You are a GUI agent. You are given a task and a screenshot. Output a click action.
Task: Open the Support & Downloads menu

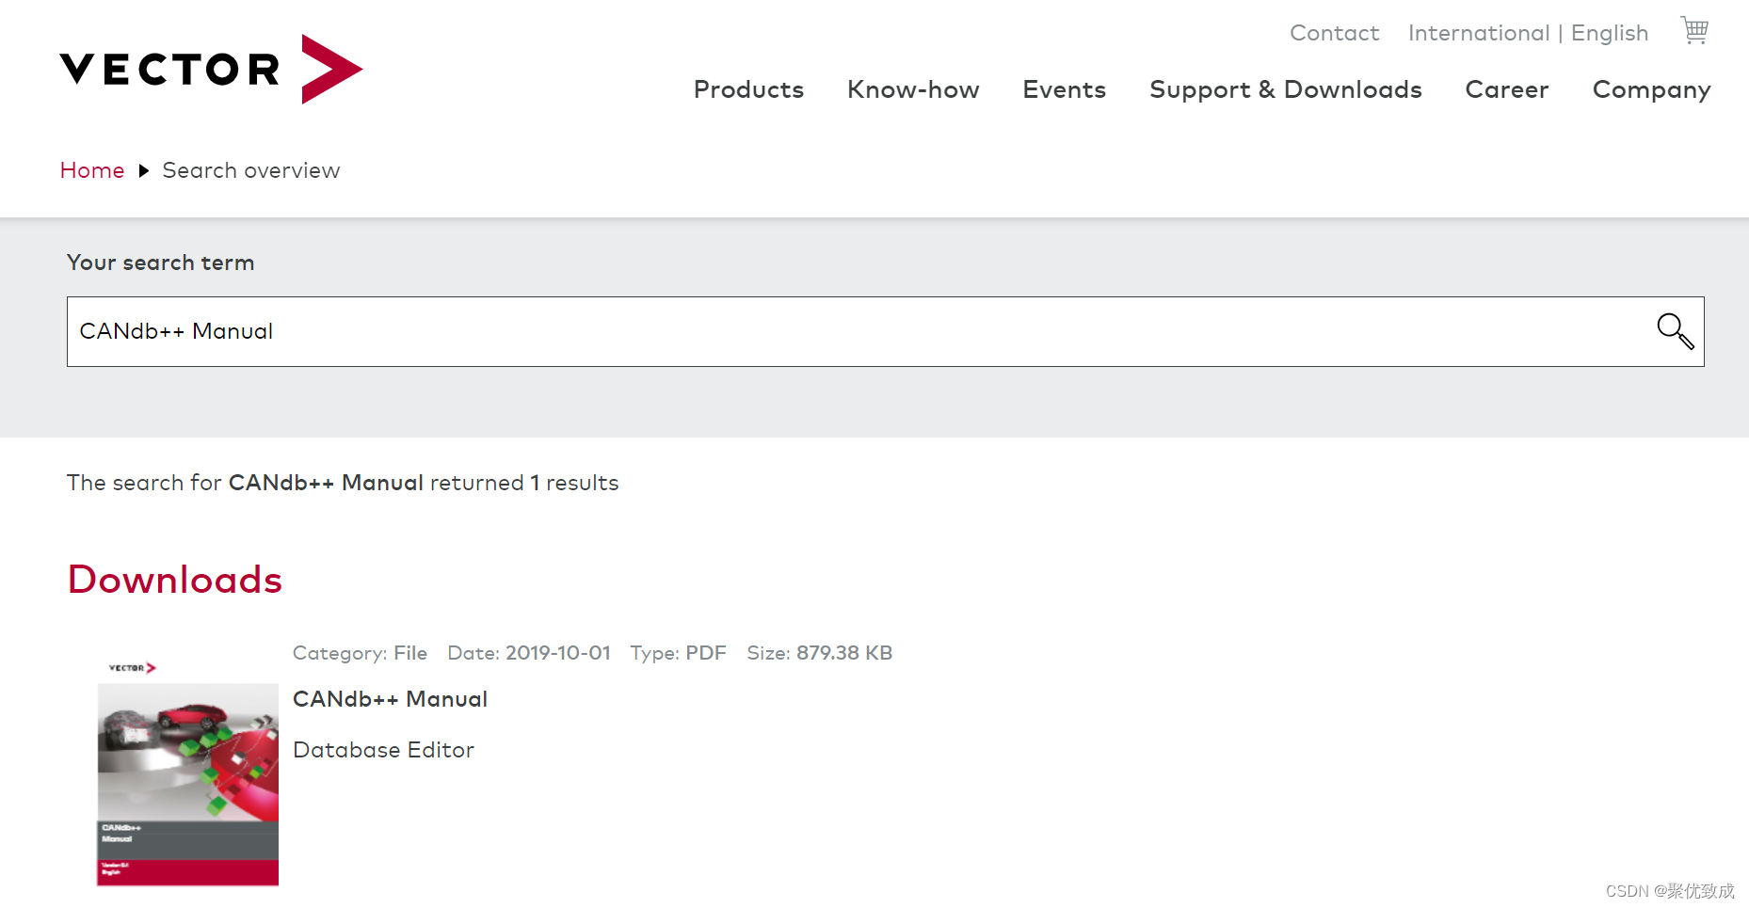pyautogui.click(x=1285, y=89)
